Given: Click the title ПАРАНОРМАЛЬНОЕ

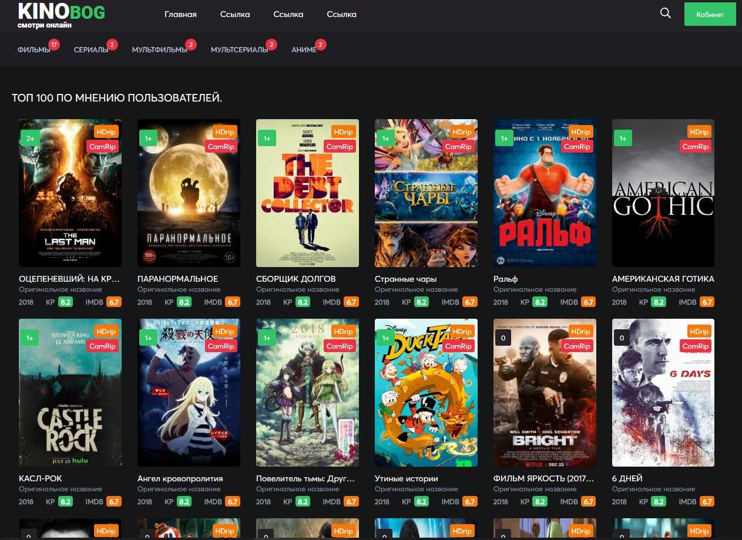Looking at the screenshot, I should pyautogui.click(x=177, y=279).
